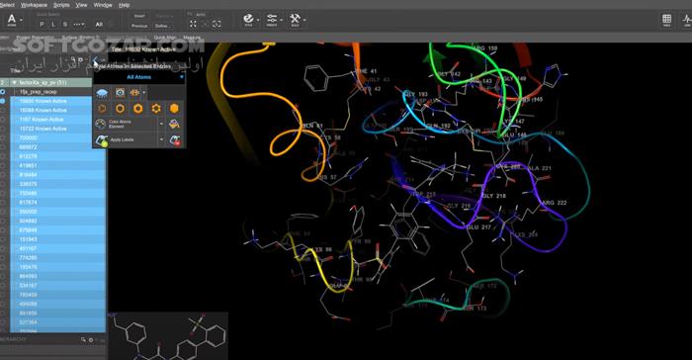692x360 pixels.
Task: Open the Scripts menu
Action: click(61, 5)
